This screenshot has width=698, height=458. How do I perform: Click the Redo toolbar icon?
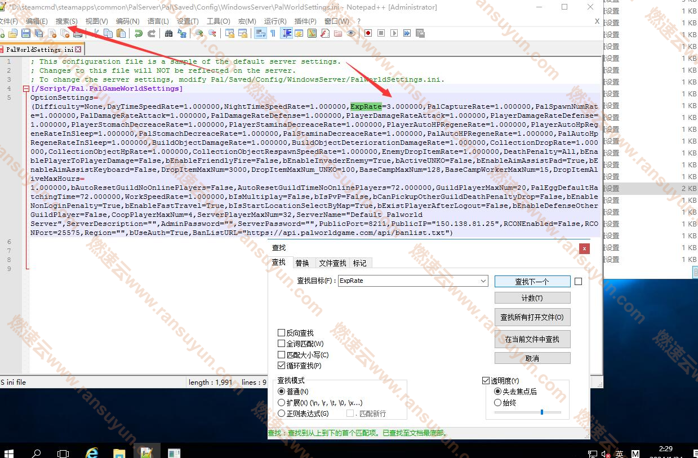[151, 33]
